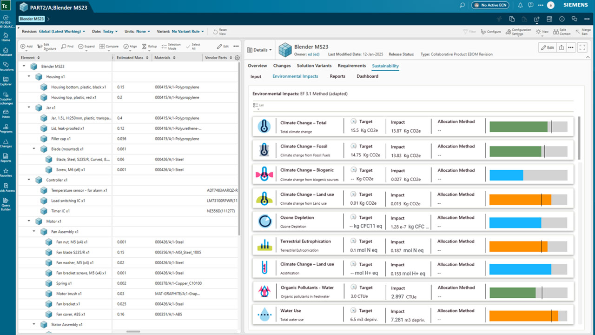Open the Home page from sidebar
Screen dimensions: 595x335
pyautogui.click(x=6, y=35)
